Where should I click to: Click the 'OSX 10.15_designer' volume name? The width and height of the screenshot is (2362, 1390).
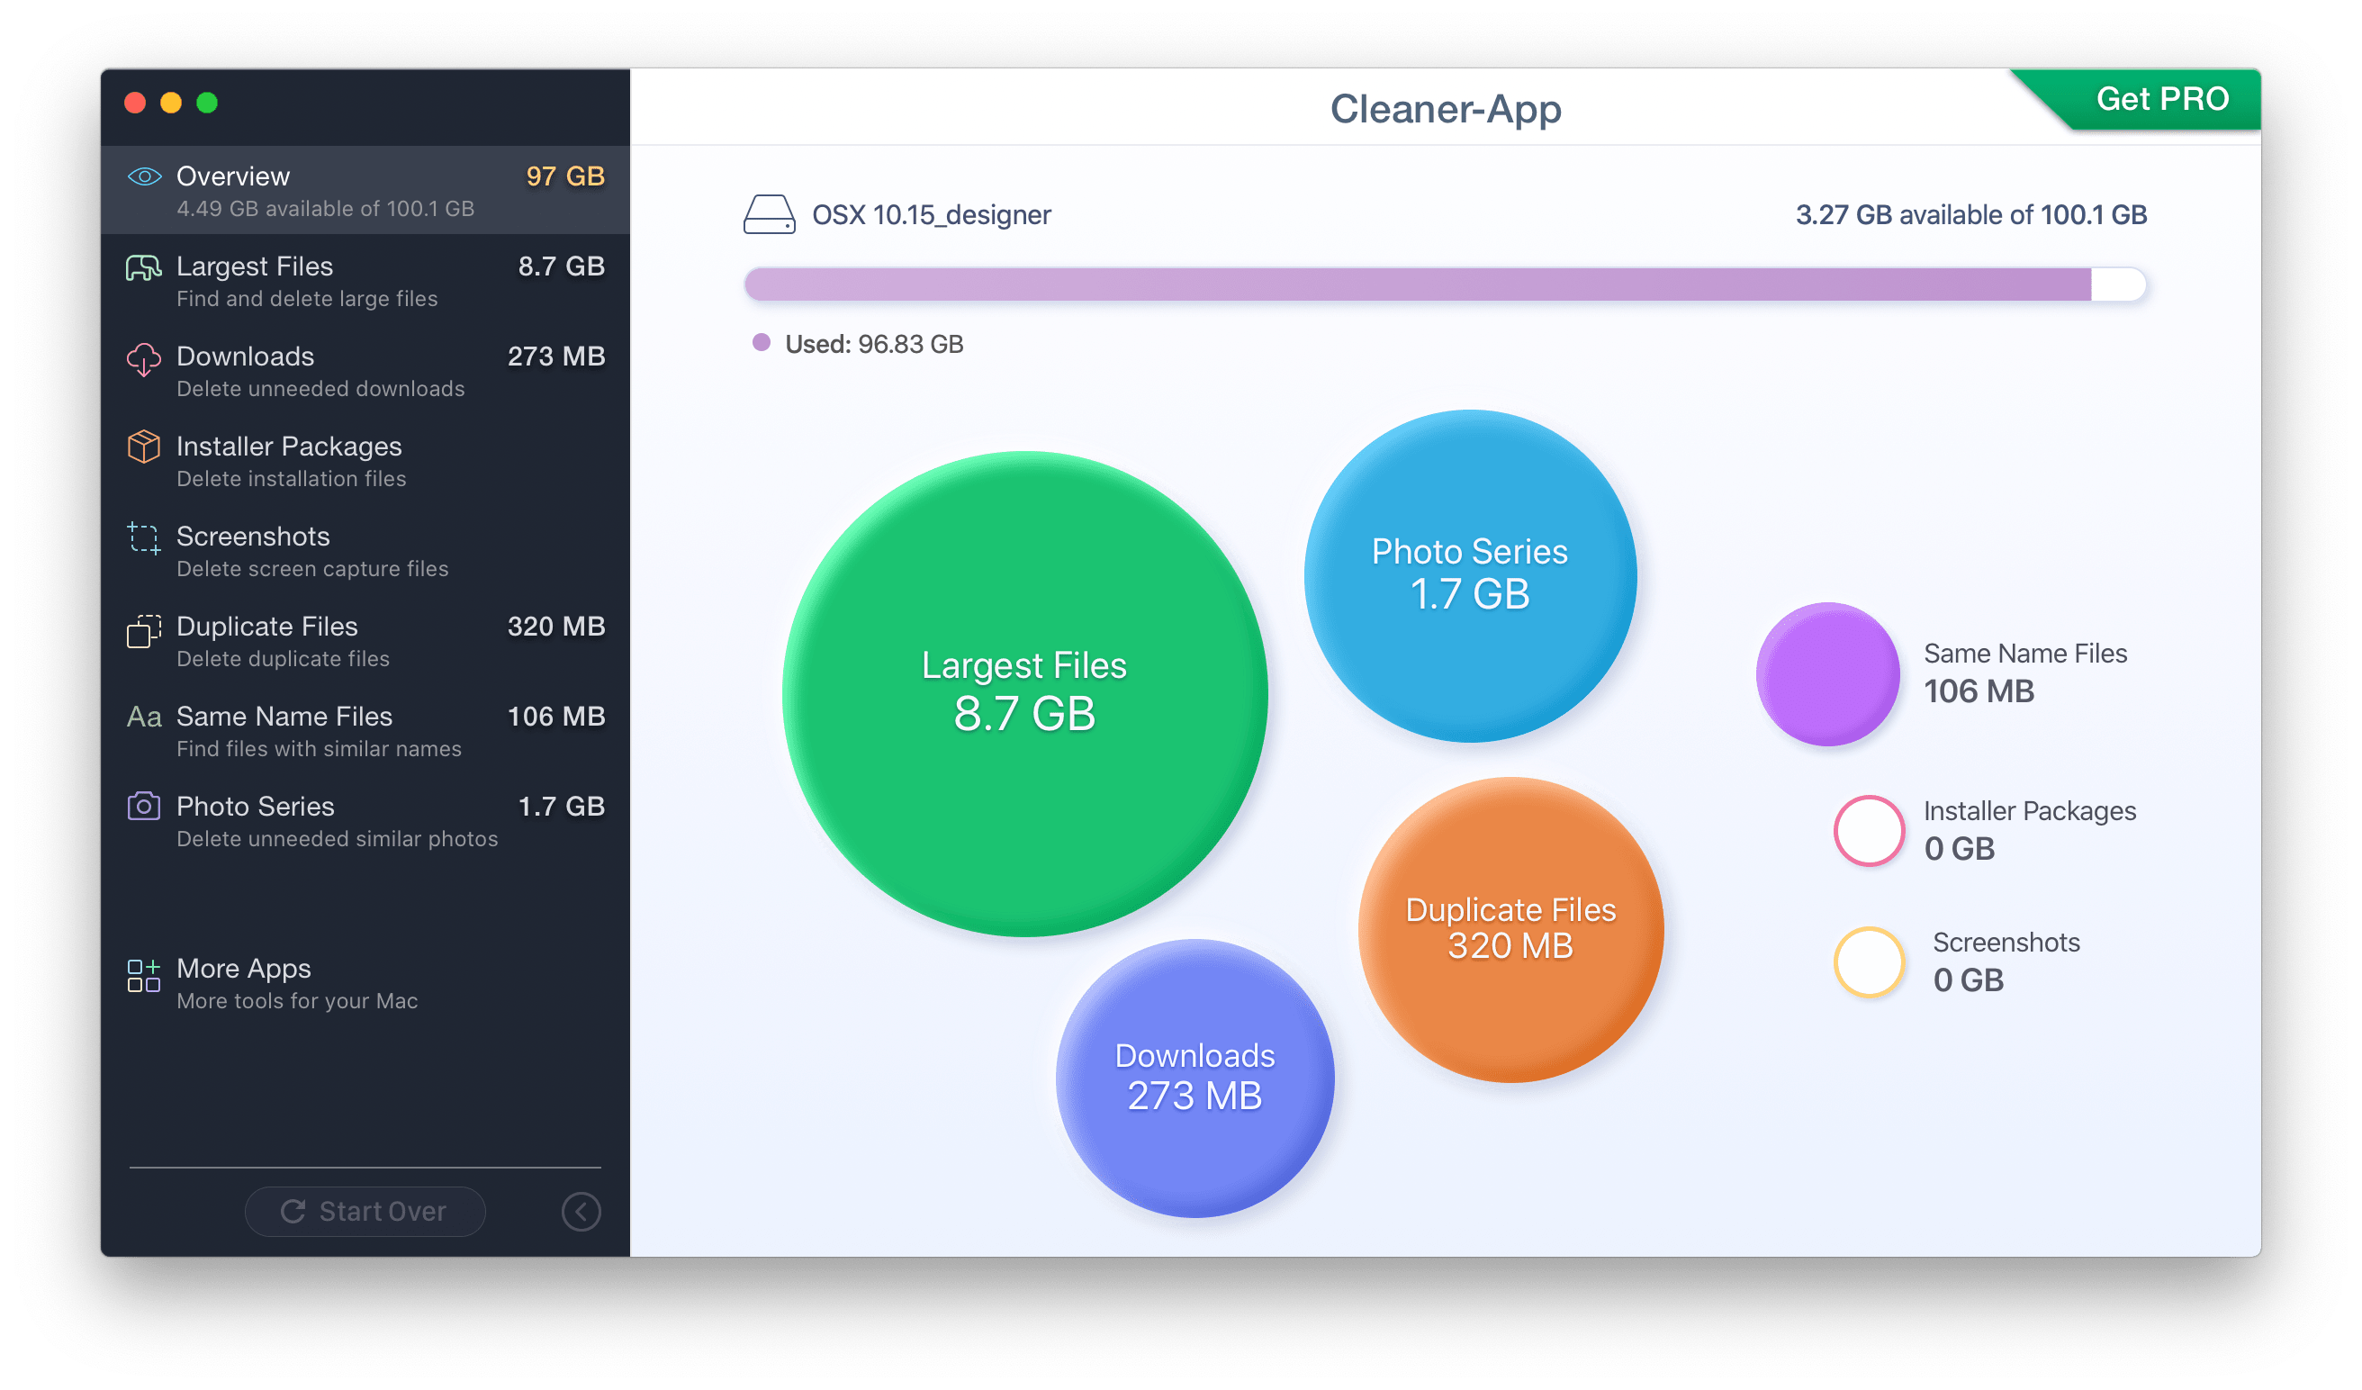(931, 214)
